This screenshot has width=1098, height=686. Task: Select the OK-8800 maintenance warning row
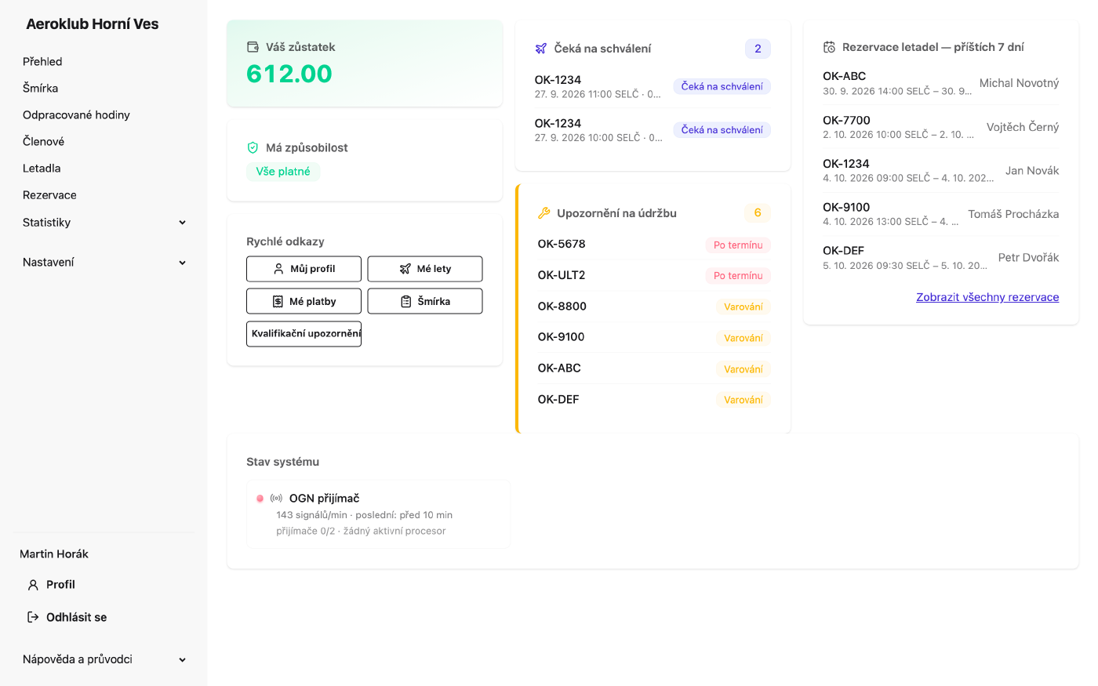[x=654, y=307]
